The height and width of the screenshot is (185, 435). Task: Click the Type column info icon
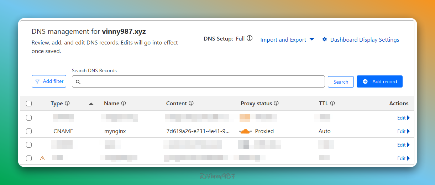[x=67, y=104]
